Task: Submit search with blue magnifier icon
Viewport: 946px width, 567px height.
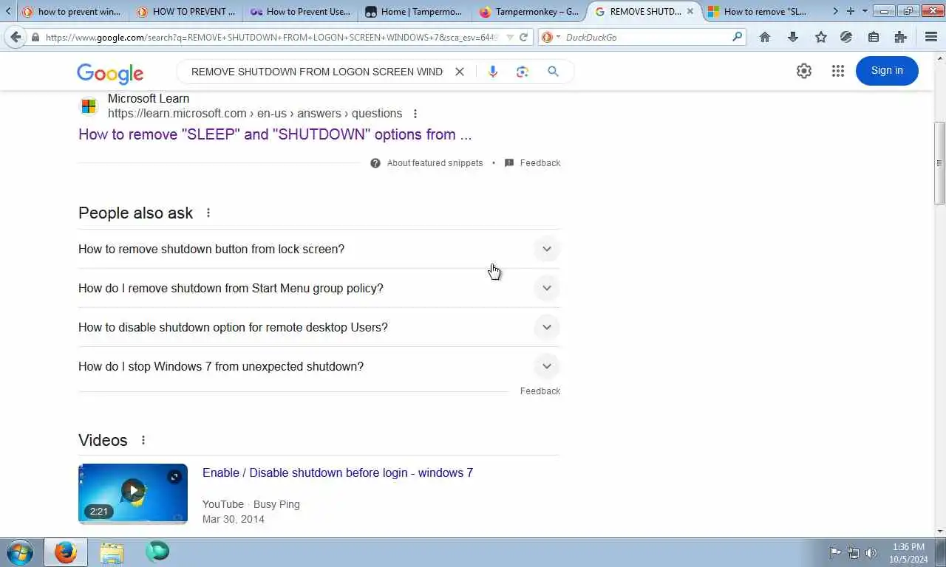Action: 553,72
